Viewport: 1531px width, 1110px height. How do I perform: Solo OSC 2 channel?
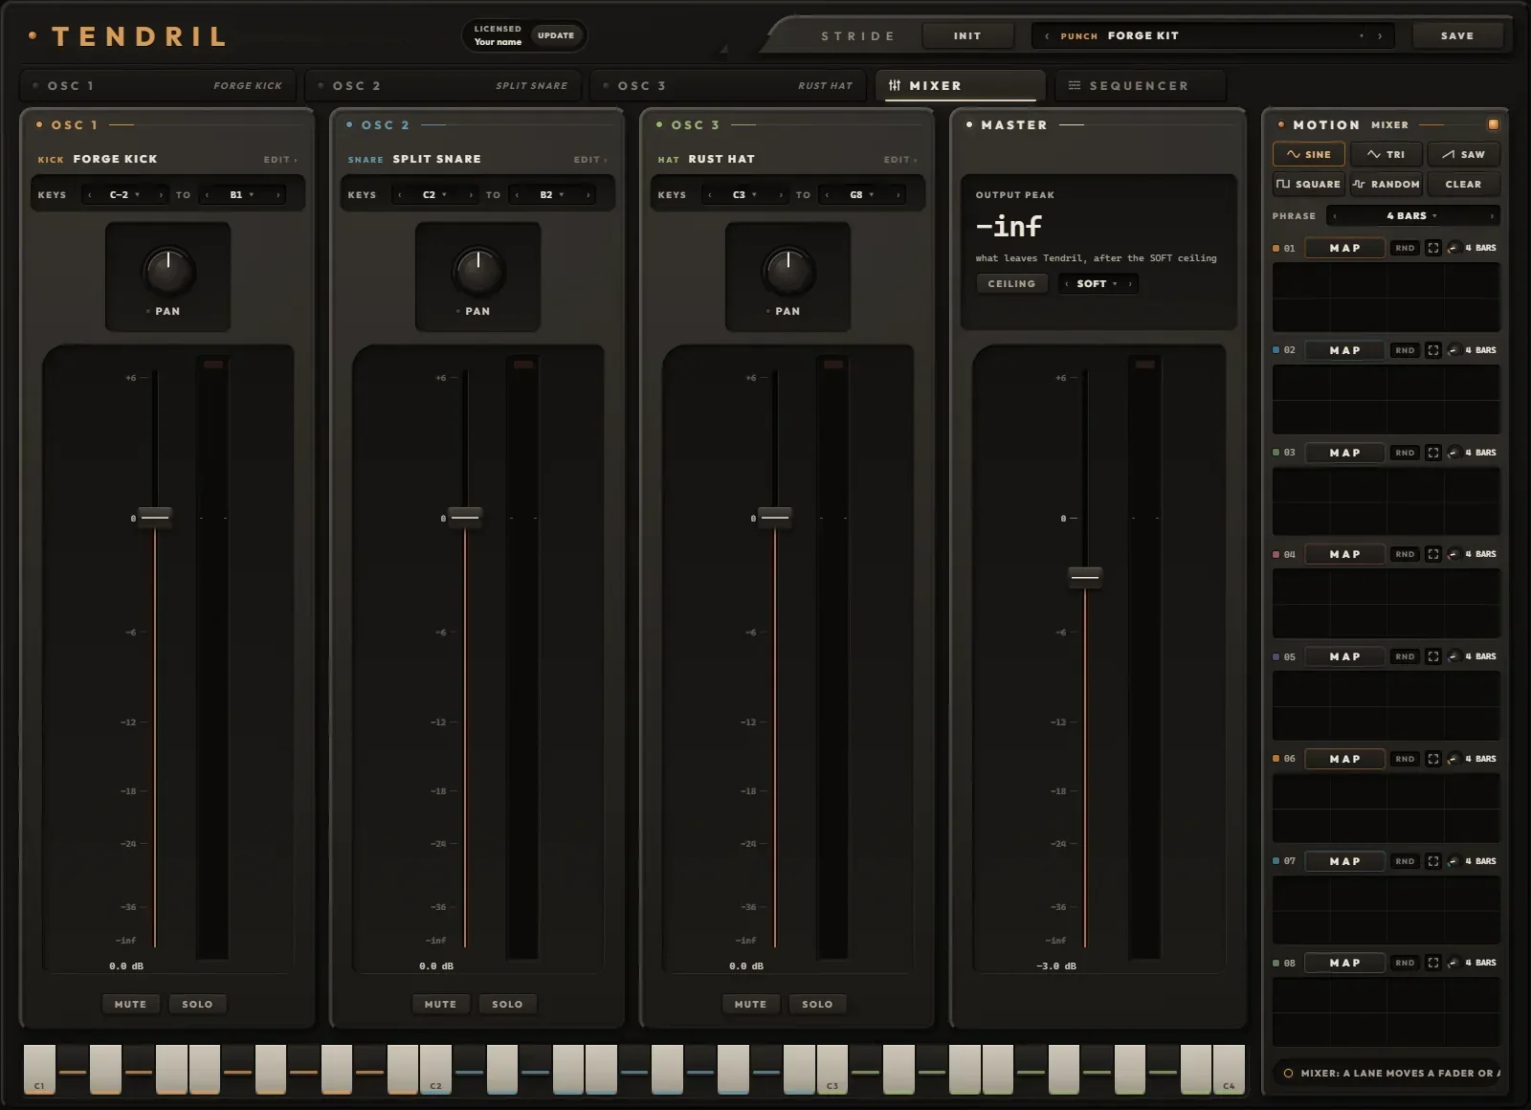coord(507,1004)
